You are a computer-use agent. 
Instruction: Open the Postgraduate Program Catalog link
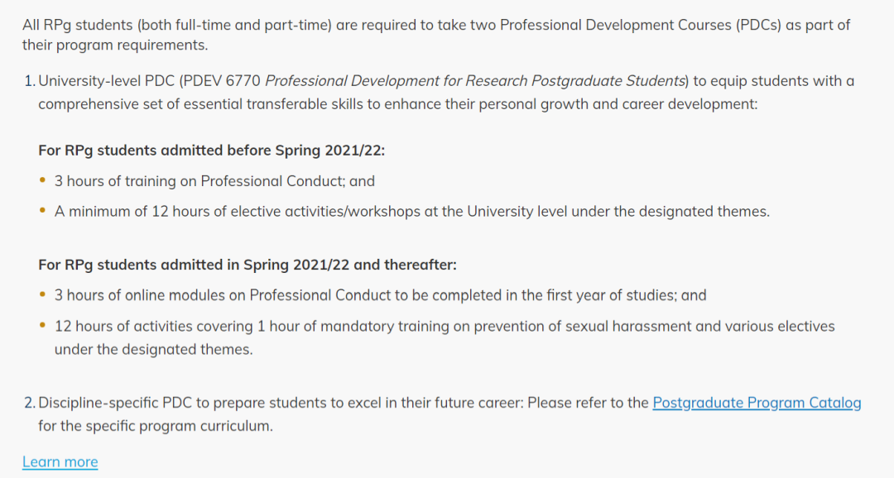pos(757,403)
